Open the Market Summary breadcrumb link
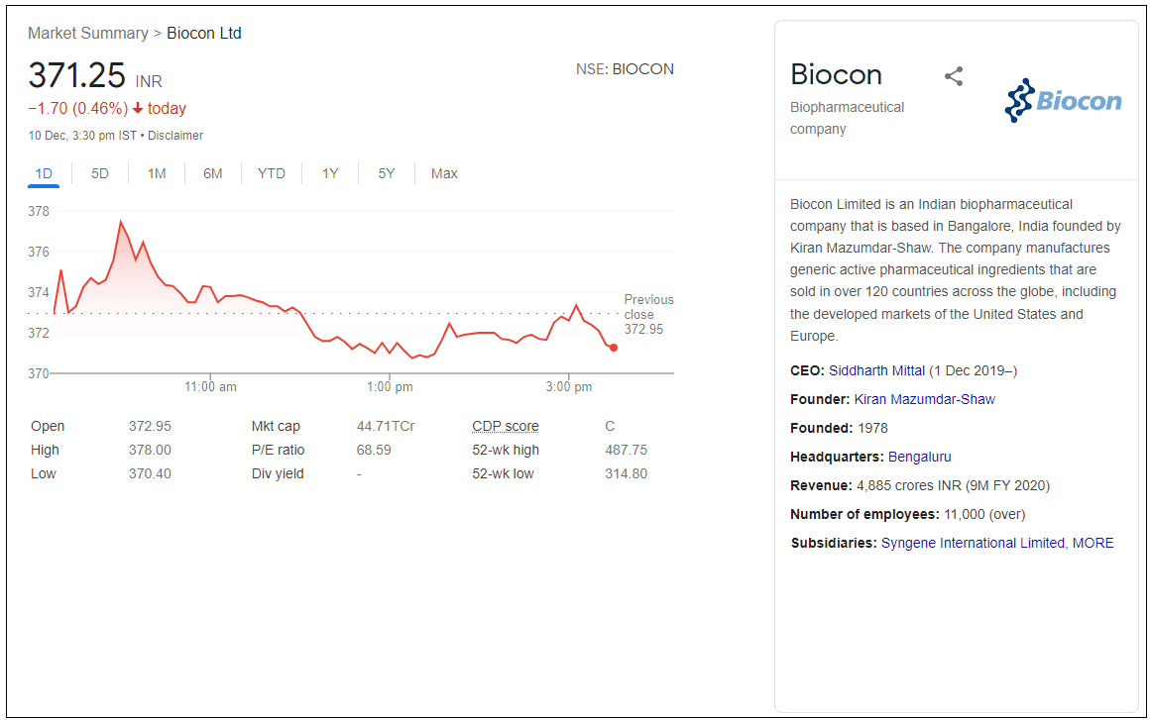The width and height of the screenshot is (1150, 720). (88, 33)
